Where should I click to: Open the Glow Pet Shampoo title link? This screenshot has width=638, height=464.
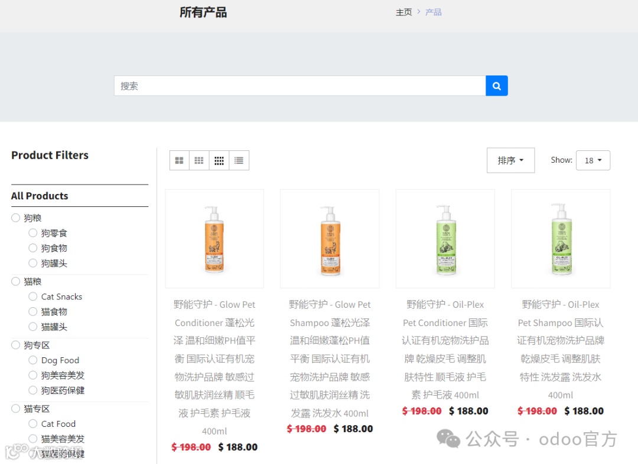[x=330, y=359]
